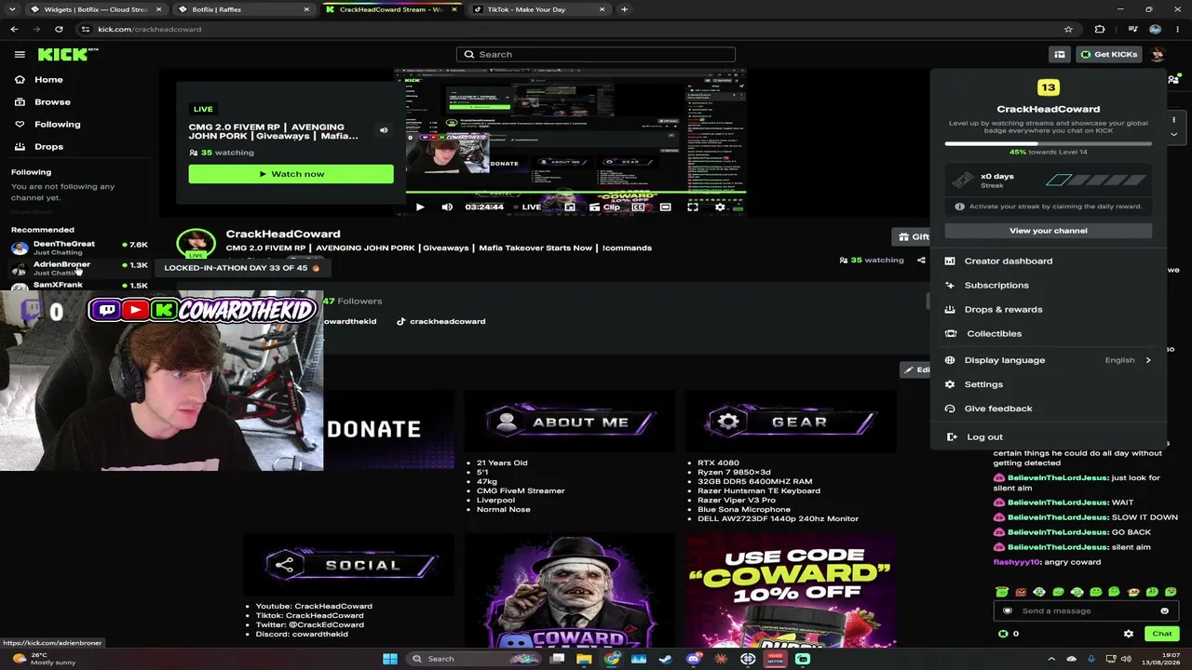Open the crackheadcoward TikTok link

click(x=440, y=321)
